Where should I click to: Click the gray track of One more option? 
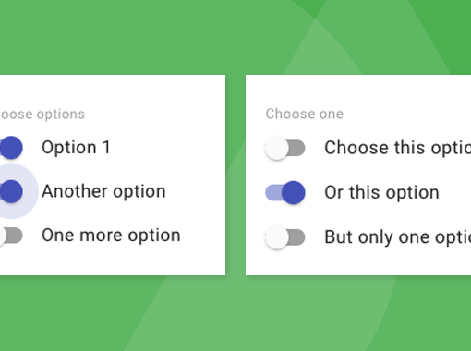point(15,236)
